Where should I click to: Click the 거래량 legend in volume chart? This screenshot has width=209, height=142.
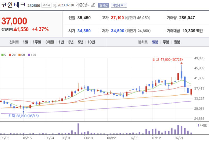click(x=203, y=125)
